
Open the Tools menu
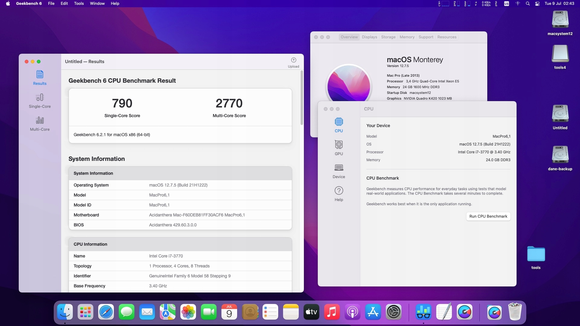point(79,4)
